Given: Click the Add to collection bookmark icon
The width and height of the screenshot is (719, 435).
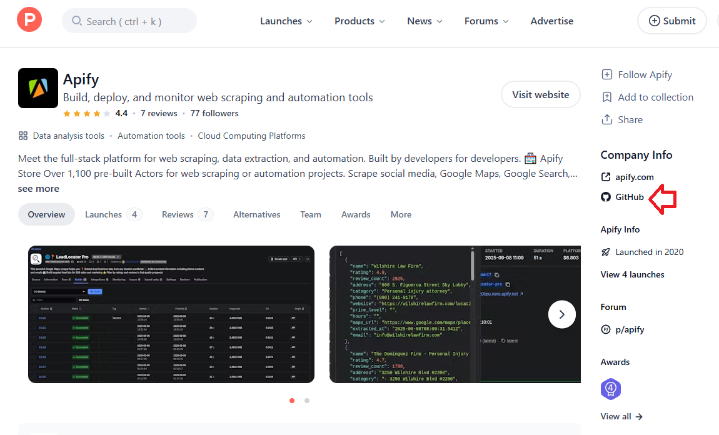Looking at the screenshot, I should coord(606,97).
